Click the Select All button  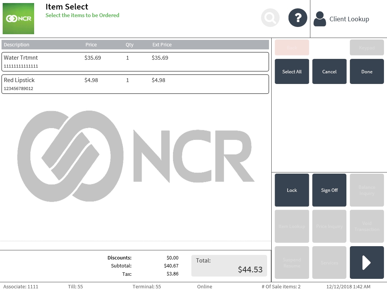point(292,71)
